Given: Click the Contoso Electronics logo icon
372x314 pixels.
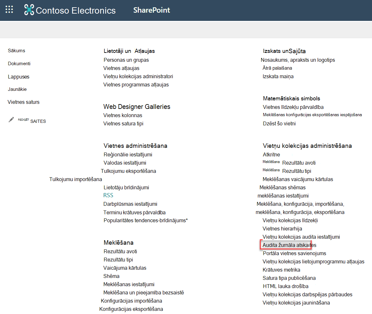Looking at the screenshot, I should point(29,10).
